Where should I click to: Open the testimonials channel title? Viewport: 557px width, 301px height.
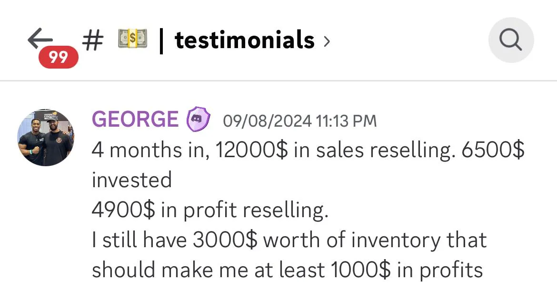(x=244, y=40)
